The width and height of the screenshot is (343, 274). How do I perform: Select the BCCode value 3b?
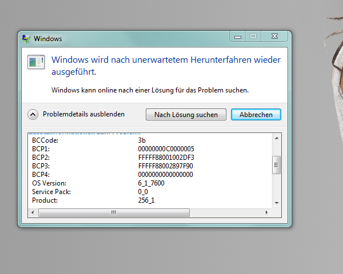click(x=142, y=140)
